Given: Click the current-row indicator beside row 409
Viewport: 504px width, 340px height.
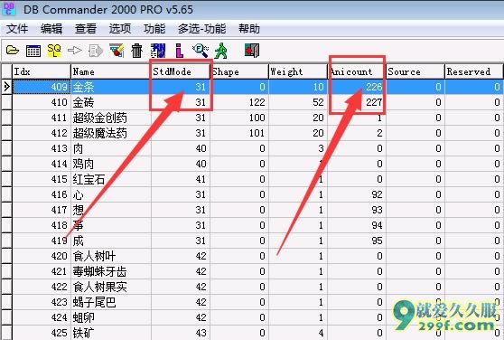Looking at the screenshot, I should (6, 87).
